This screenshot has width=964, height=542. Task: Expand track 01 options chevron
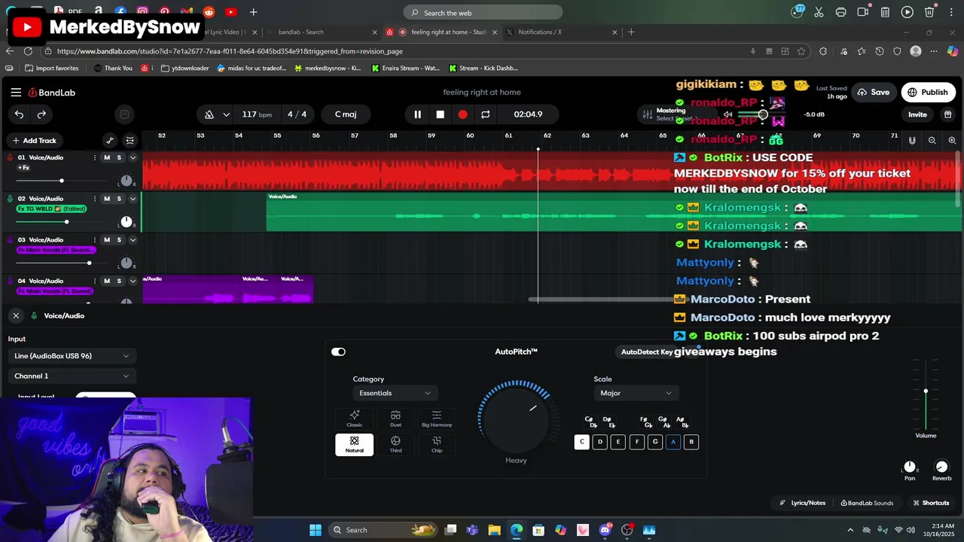tap(133, 157)
